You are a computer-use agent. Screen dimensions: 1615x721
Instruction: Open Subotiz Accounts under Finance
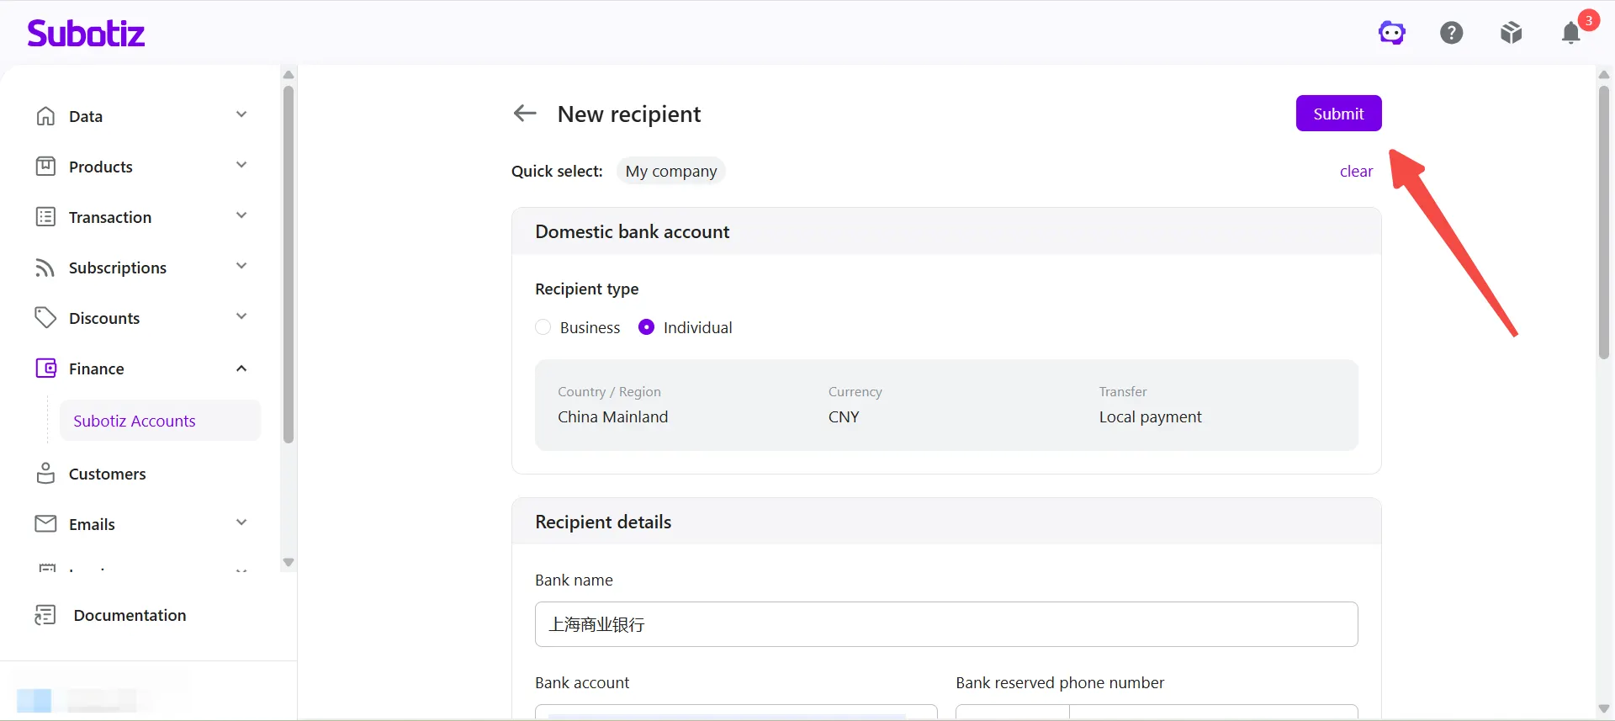point(160,421)
